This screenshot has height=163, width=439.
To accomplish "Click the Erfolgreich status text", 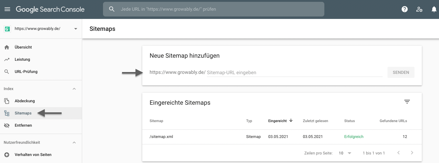I will tap(354, 137).
